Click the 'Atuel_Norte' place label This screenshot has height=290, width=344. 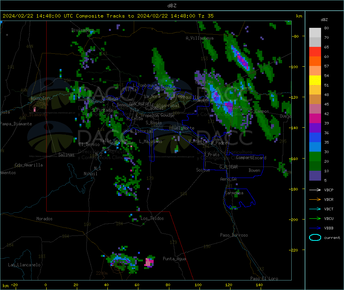point(182,128)
